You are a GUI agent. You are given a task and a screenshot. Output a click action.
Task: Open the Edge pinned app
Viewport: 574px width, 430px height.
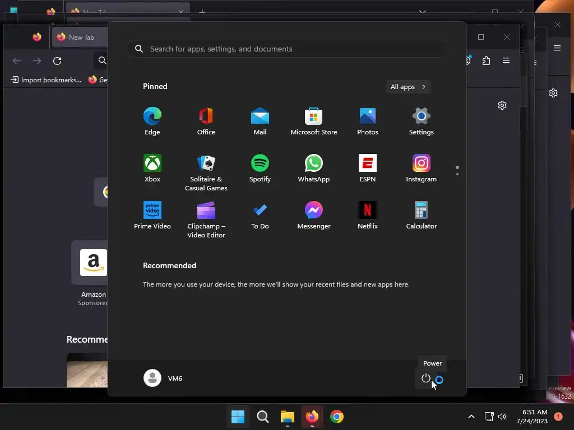pyautogui.click(x=152, y=121)
